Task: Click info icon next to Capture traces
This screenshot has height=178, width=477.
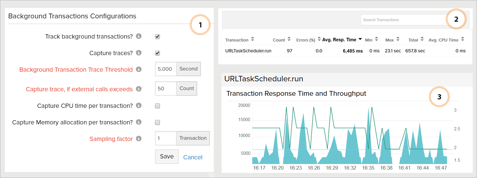Action: [x=139, y=53]
